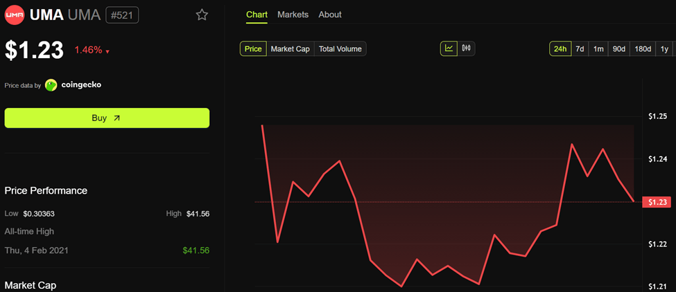Click the #521 rank badge
The width and height of the screenshot is (676, 292).
122,15
